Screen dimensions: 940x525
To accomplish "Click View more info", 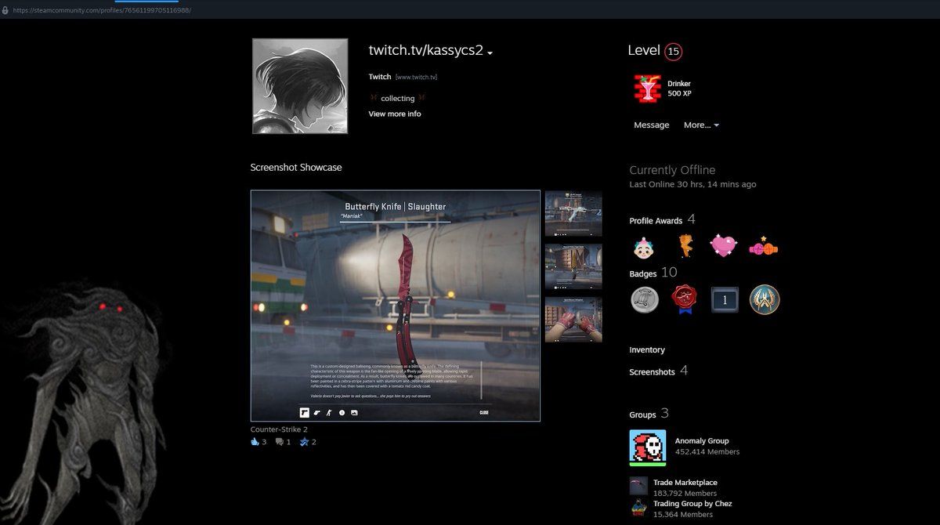I will click(394, 114).
